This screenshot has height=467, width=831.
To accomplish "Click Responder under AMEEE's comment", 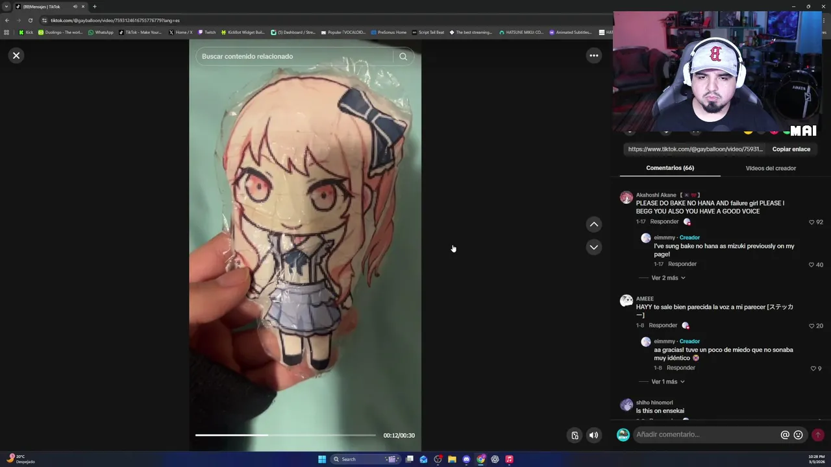I will 663,326.
